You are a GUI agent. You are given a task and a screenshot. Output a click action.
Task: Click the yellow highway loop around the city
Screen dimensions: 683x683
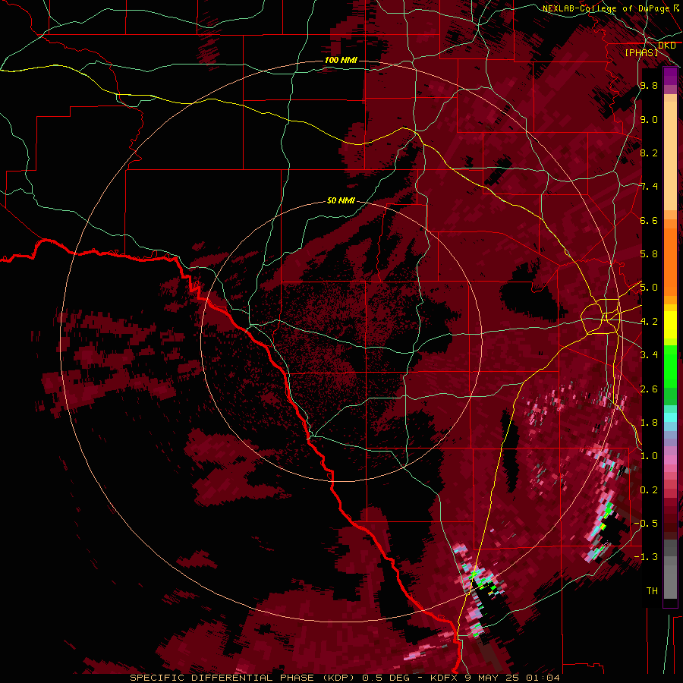tap(601, 316)
